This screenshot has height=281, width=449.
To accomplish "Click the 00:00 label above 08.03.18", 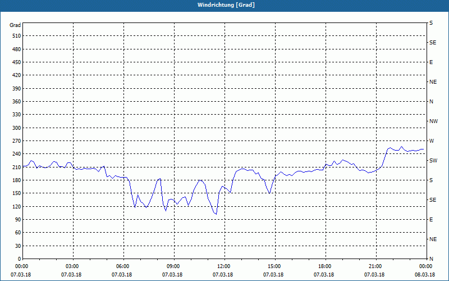I will 425,266.
